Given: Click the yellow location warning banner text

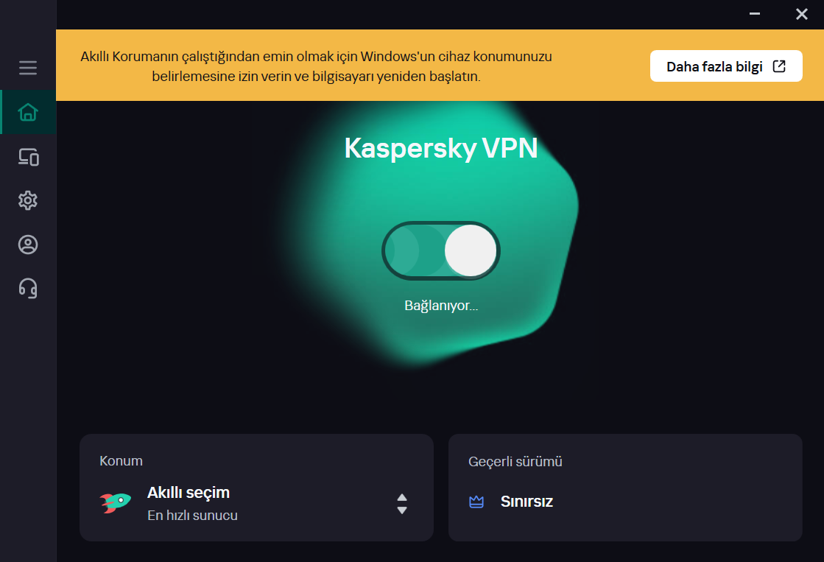Looking at the screenshot, I should [x=316, y=66].
